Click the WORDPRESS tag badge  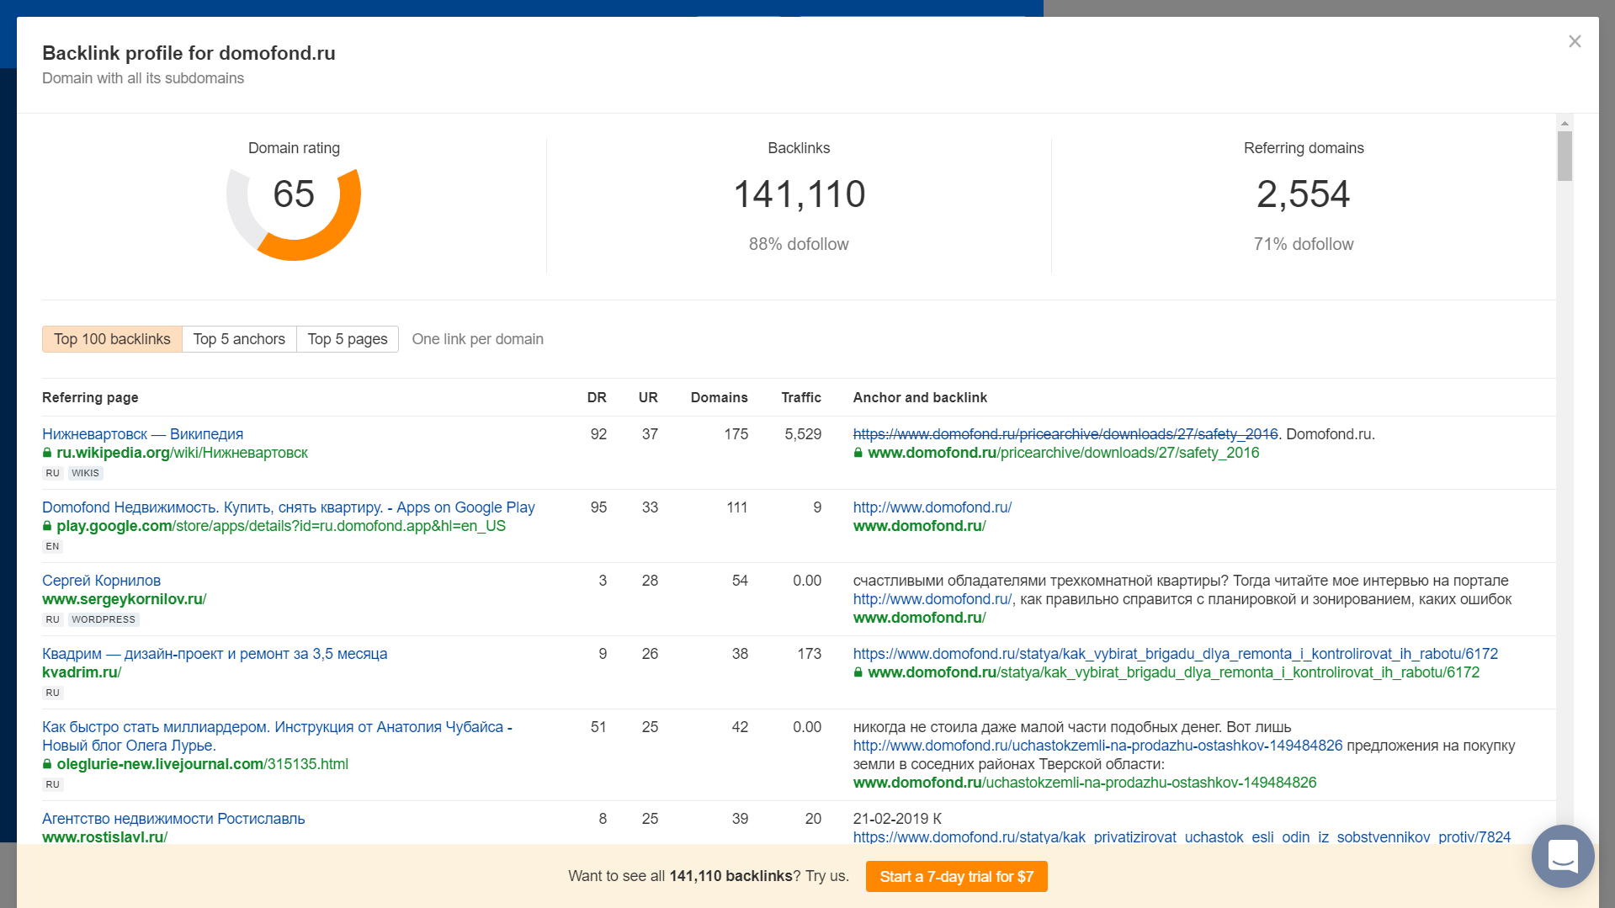coord(103,619)
